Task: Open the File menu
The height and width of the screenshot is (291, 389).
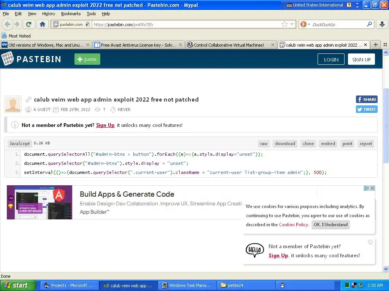Action: [x=6, y=14]
